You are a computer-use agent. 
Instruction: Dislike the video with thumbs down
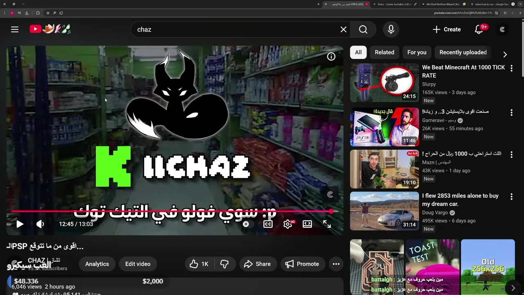(x=224, y=264)
